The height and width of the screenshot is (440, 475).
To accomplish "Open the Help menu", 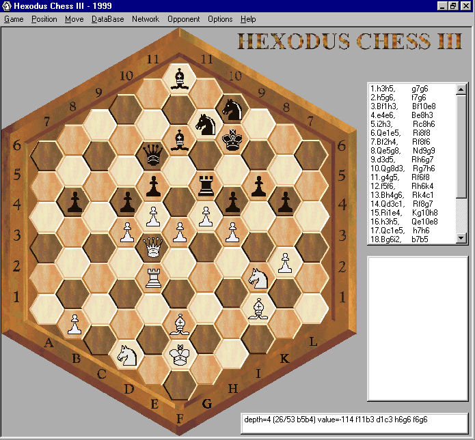I will (x=248, y=19).
